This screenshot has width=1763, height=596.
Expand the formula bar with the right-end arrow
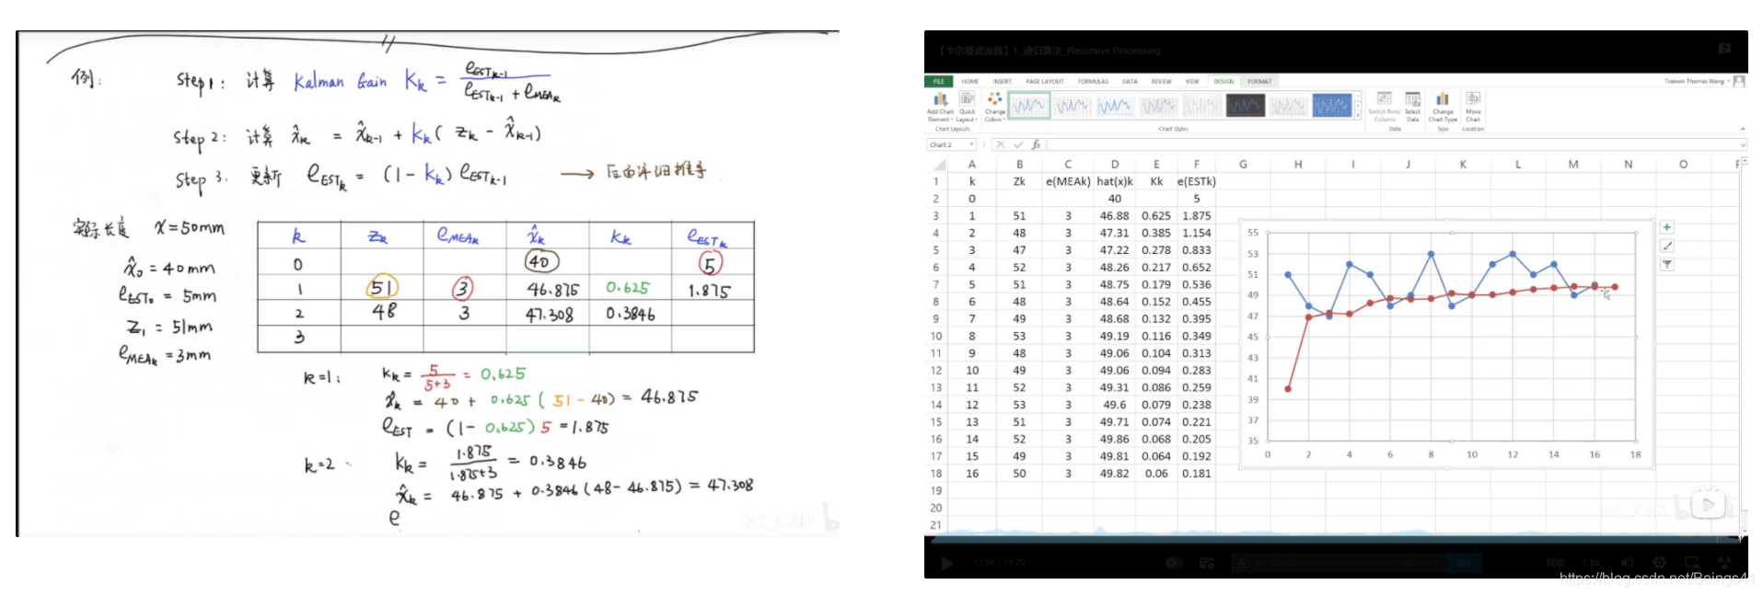[x=1743, y=144]
